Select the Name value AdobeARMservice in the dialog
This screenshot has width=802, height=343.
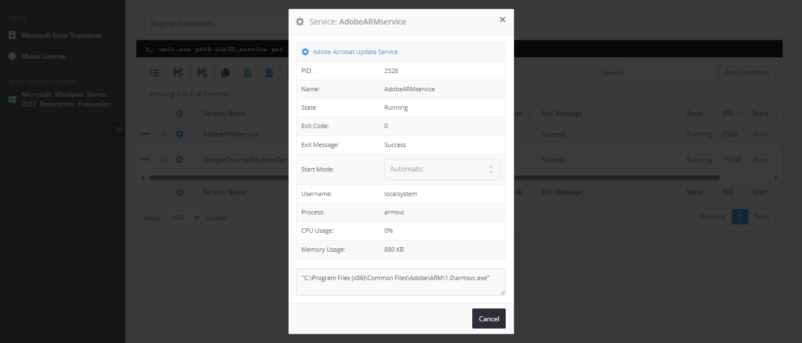(410, 89)
